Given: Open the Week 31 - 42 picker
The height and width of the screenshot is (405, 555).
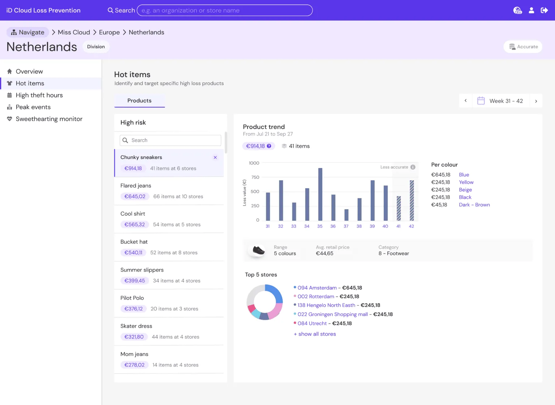Looking at the screenshot, I should (506, 101).
